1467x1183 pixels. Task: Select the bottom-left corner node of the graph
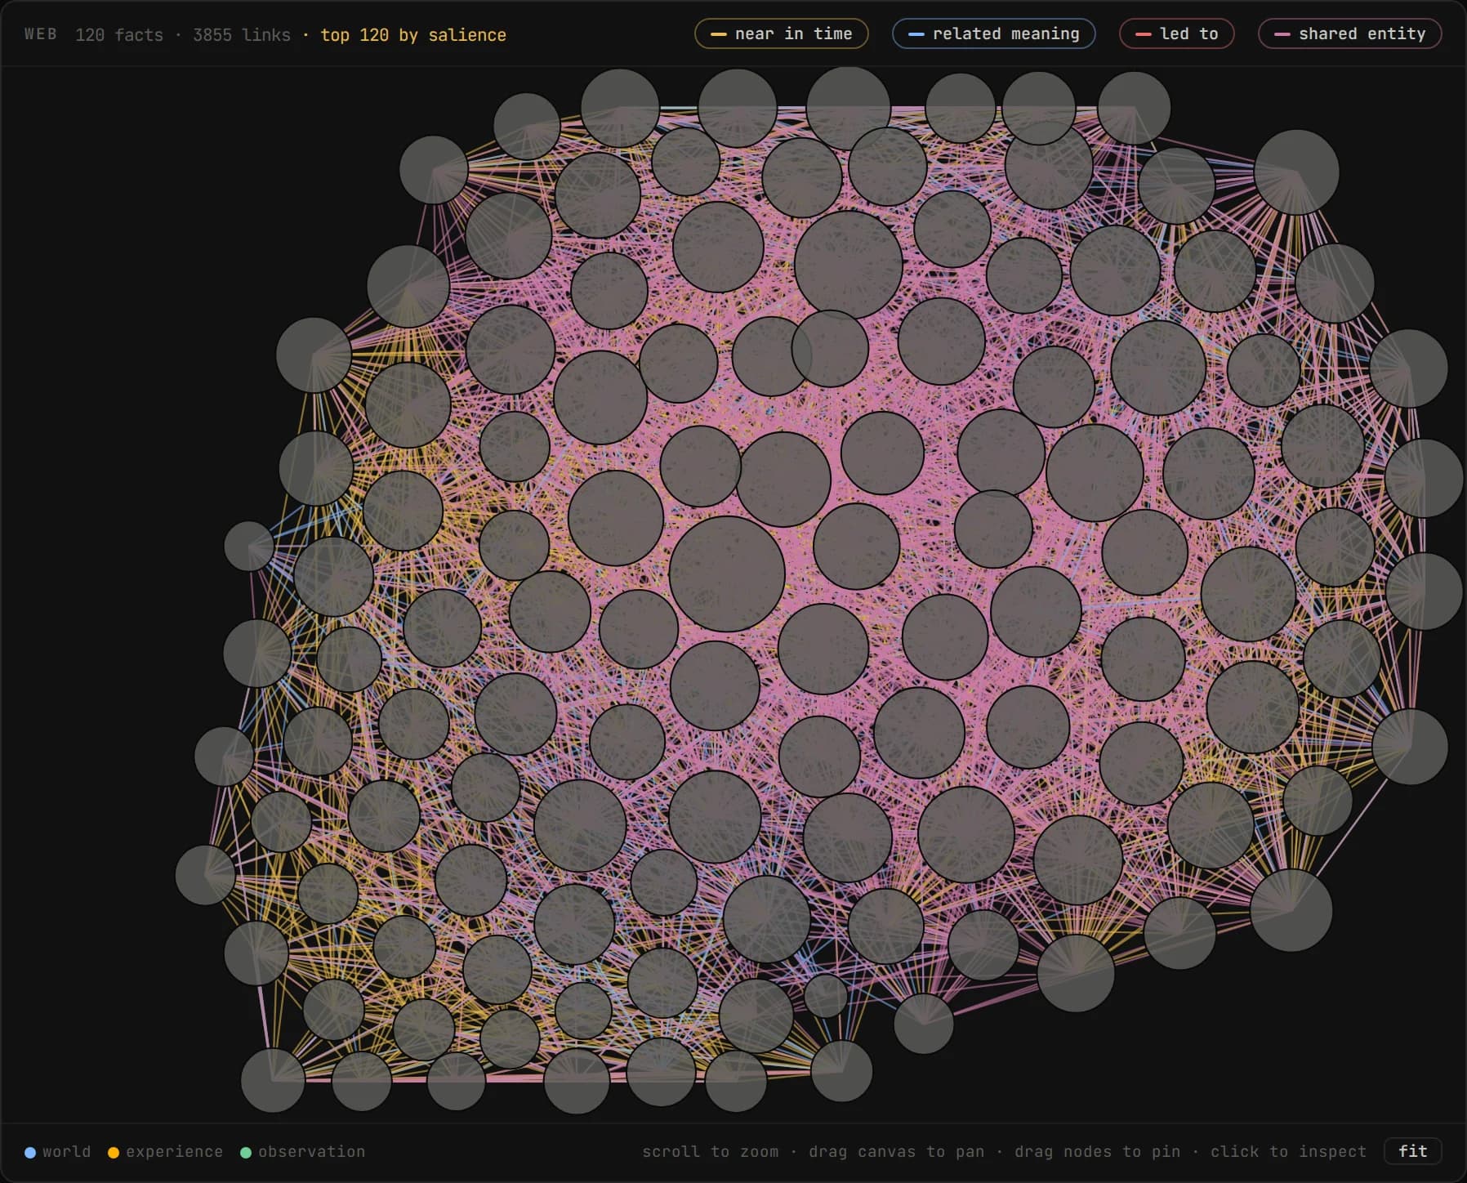[273, 1080]
